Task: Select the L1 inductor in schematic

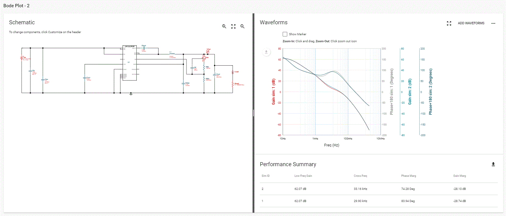Action: (x=172, y=54)
